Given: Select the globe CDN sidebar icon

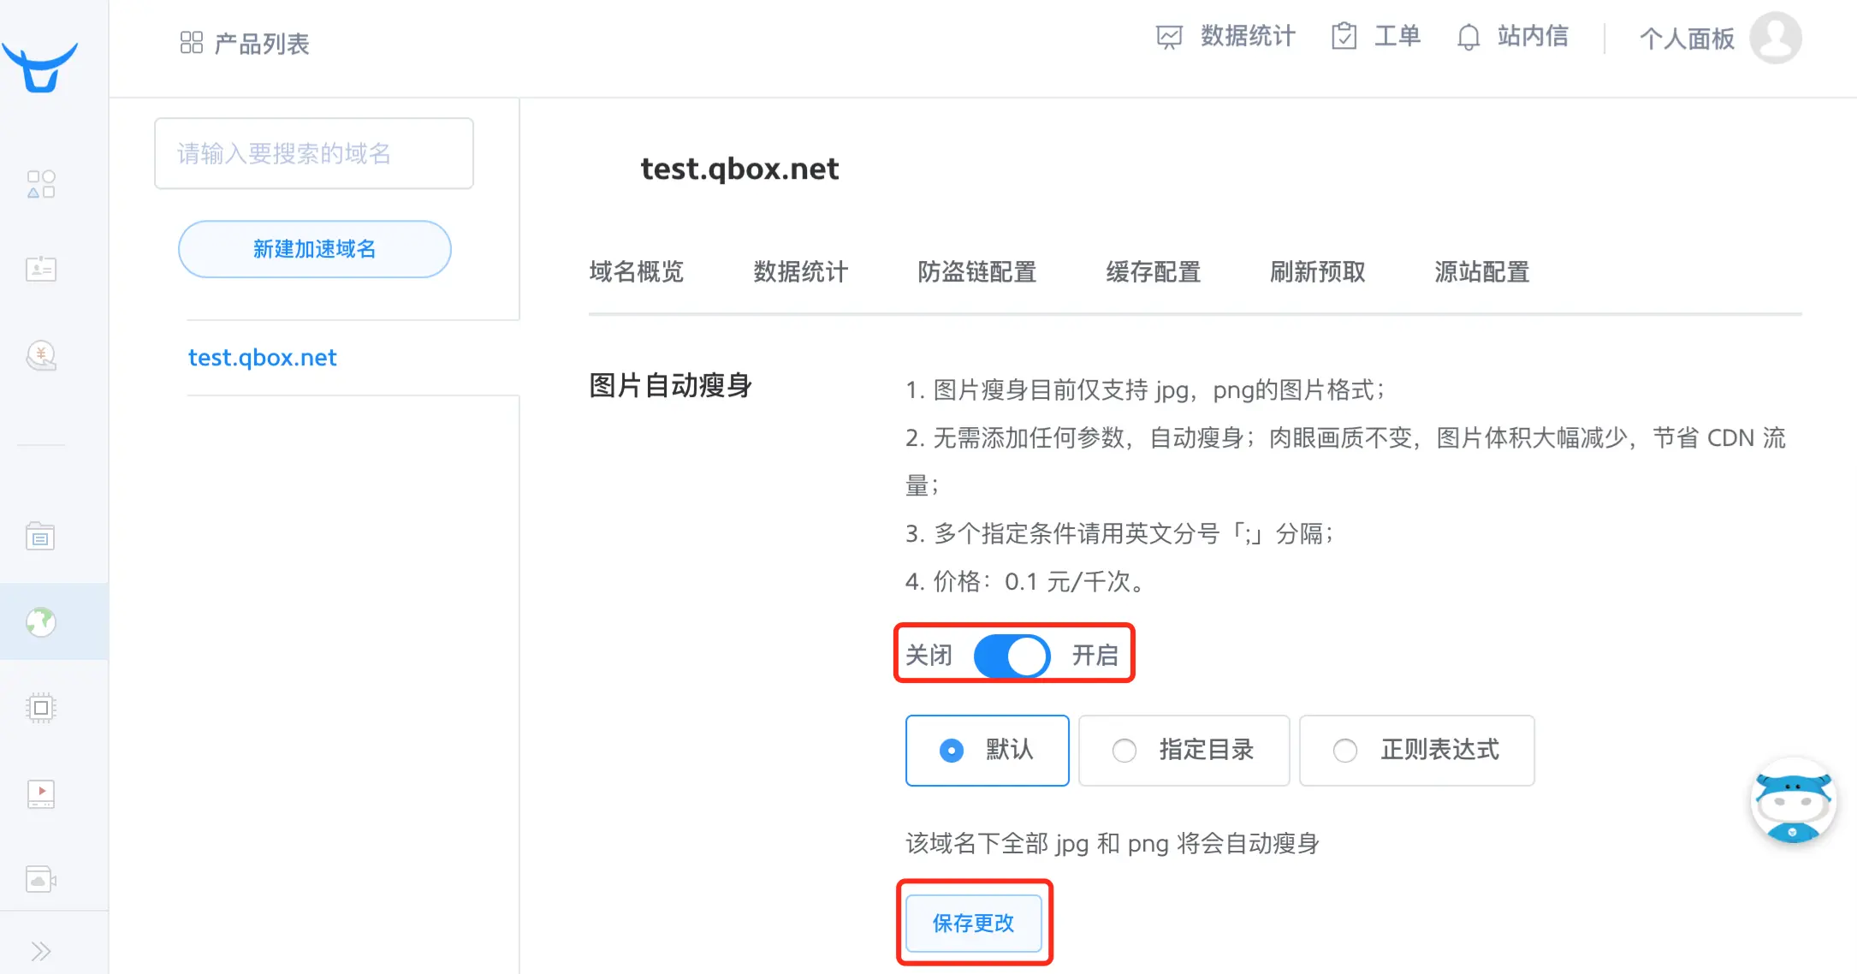Looking at the screenshot, I should [x=41, y=622].
